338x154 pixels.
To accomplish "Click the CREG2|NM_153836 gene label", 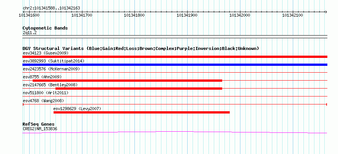I will pyautogui.click(x=40, y=129).
